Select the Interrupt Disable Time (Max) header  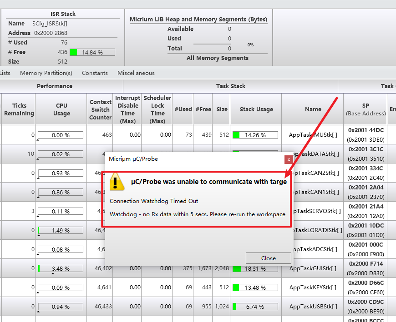(127, 109)
